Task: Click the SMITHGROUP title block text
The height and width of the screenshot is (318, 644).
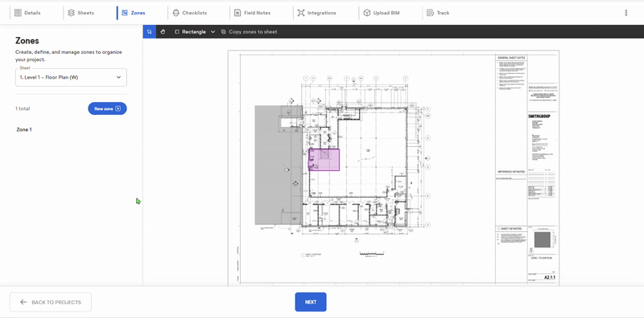Action: [539, 116]
